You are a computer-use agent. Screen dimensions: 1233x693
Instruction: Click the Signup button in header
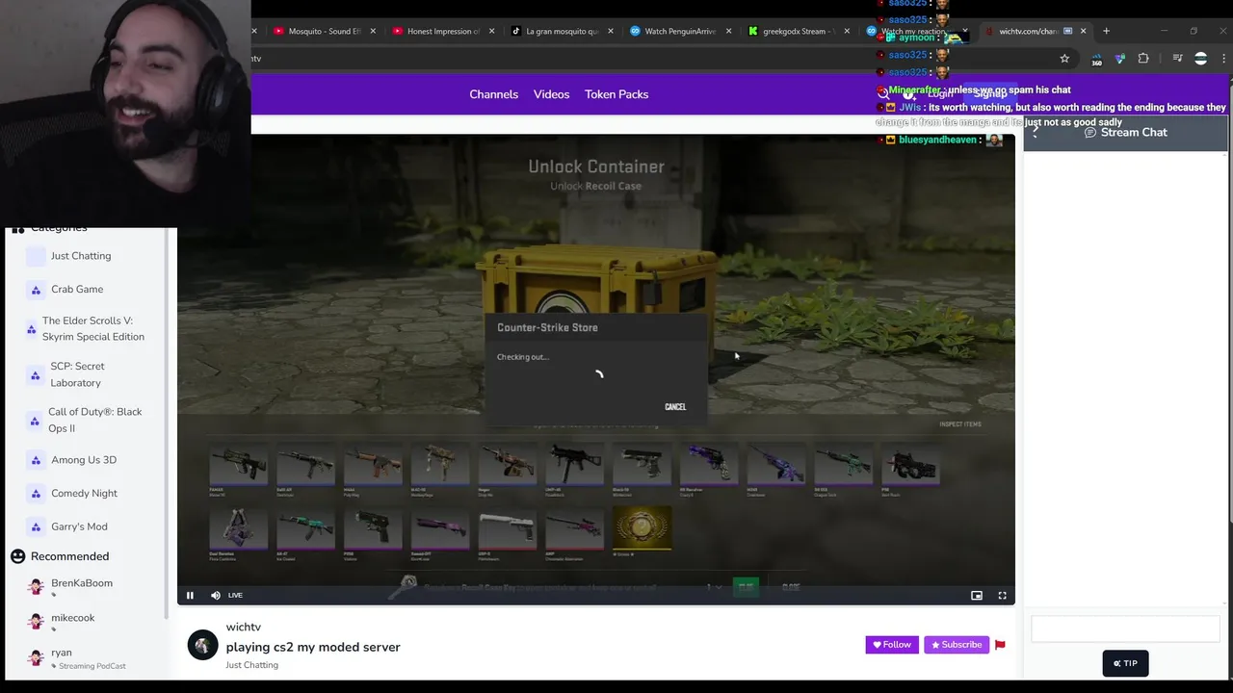990,93
